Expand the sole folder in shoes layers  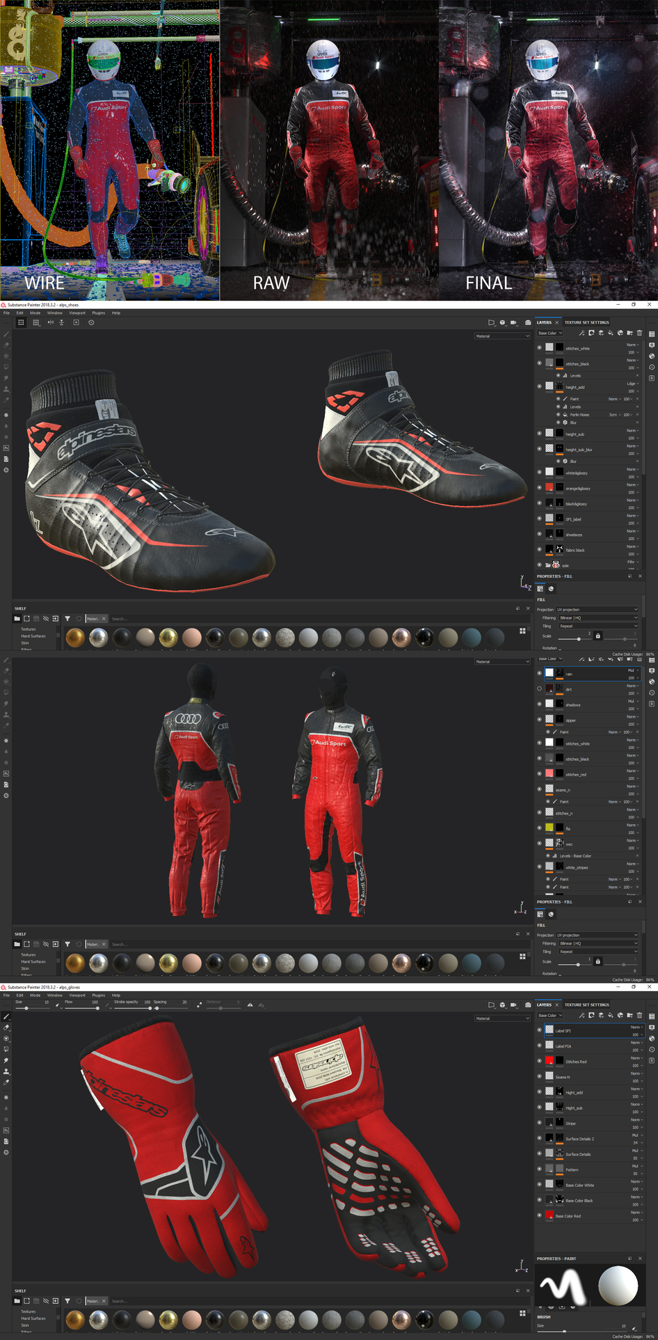548,565
